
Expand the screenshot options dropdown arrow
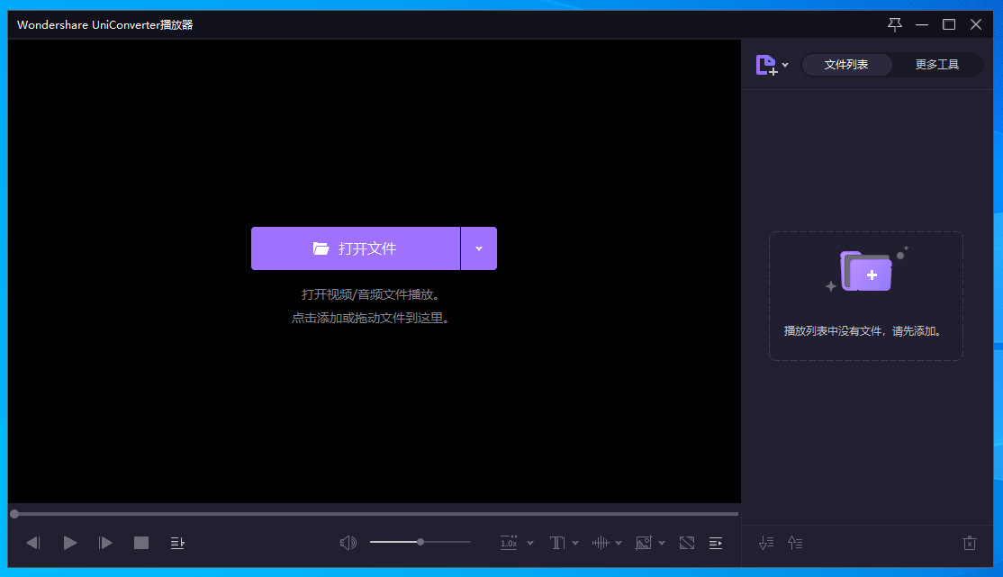pyautogui.click(x=662, y=543)
